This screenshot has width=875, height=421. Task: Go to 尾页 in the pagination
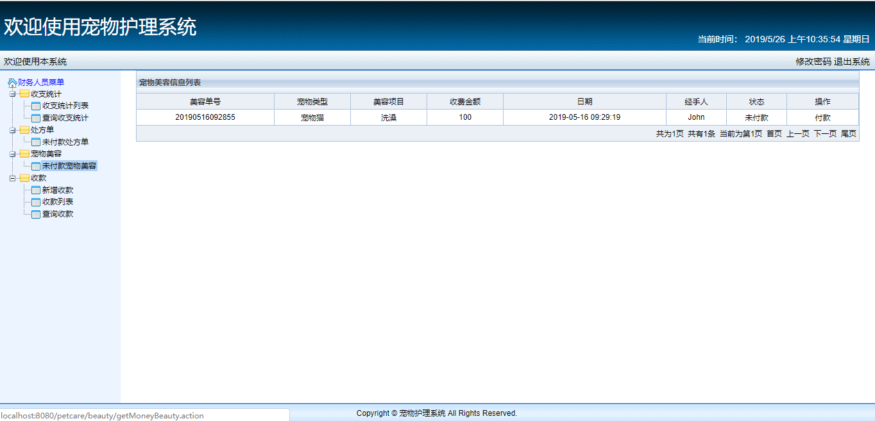pos(849,134)
